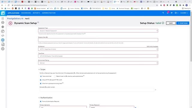Viewport: 192px width, 108px height.
Task: Click the Primary Username field
Action: [x=63, y=107]
